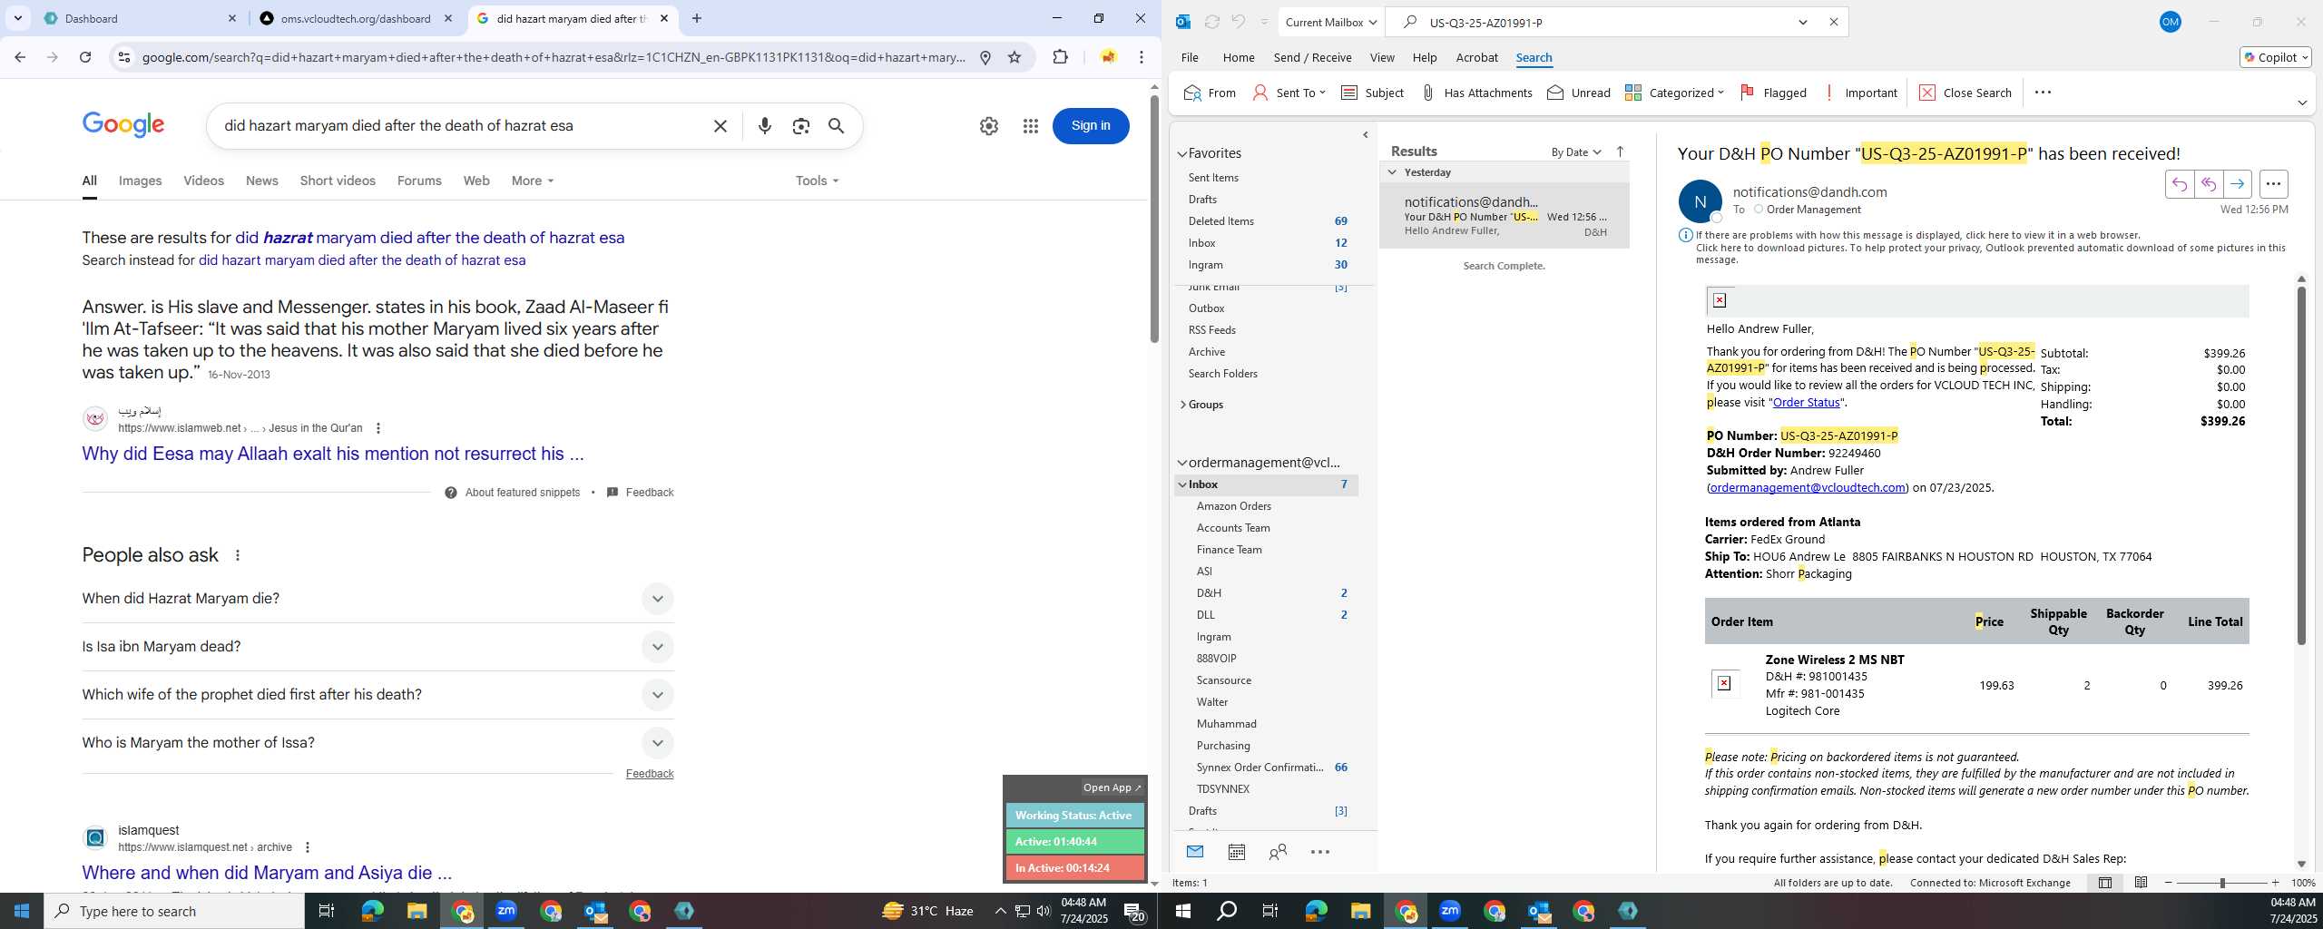Screen dimensions: 2323x929
Task: Open By Date sort dropdown in Results
Action: (1576, 152)
